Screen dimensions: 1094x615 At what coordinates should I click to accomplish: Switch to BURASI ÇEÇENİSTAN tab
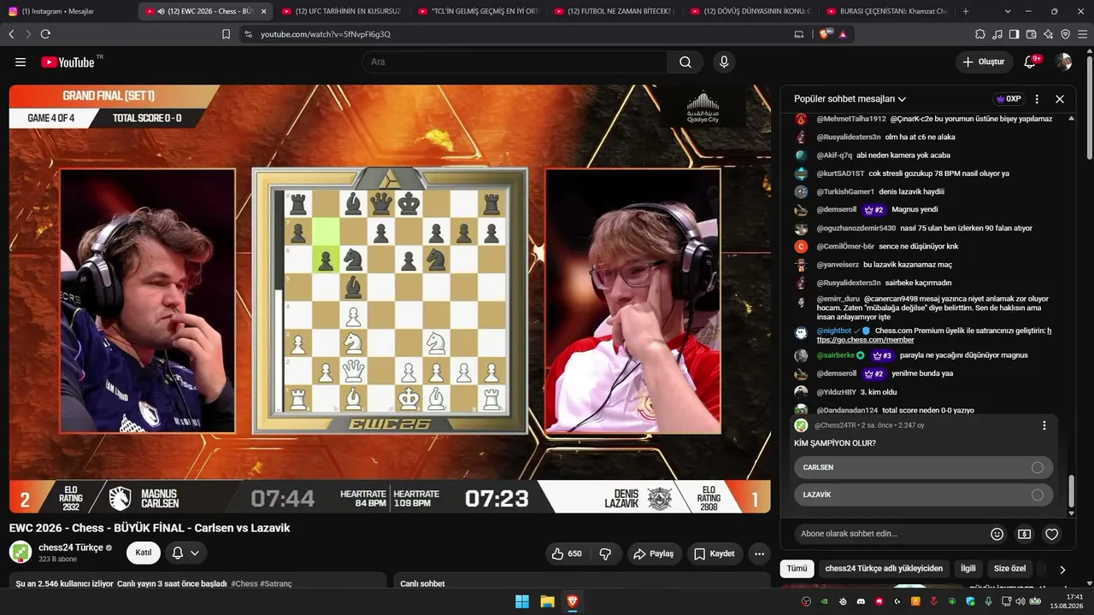[889, 11]
